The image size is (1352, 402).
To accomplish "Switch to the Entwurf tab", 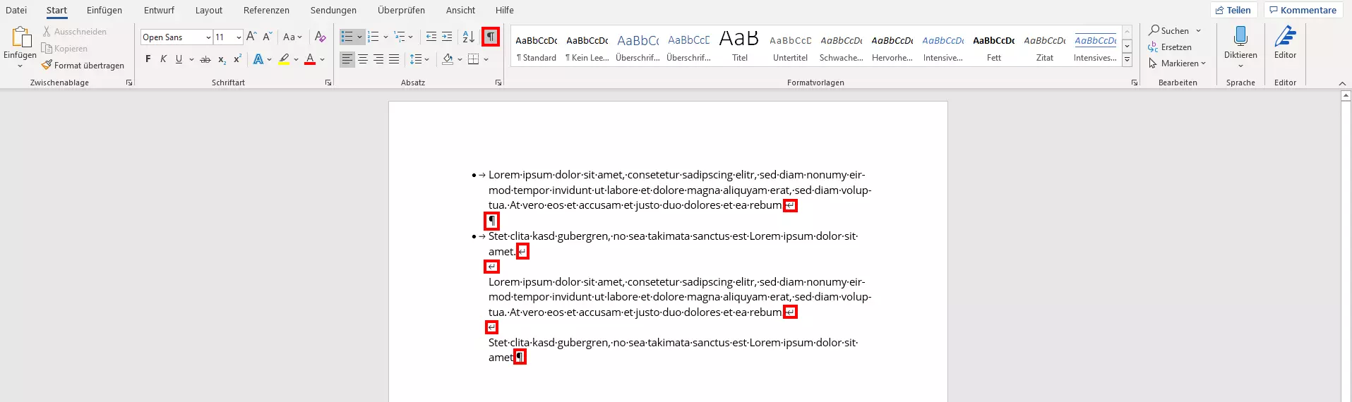I will [159, 10].
